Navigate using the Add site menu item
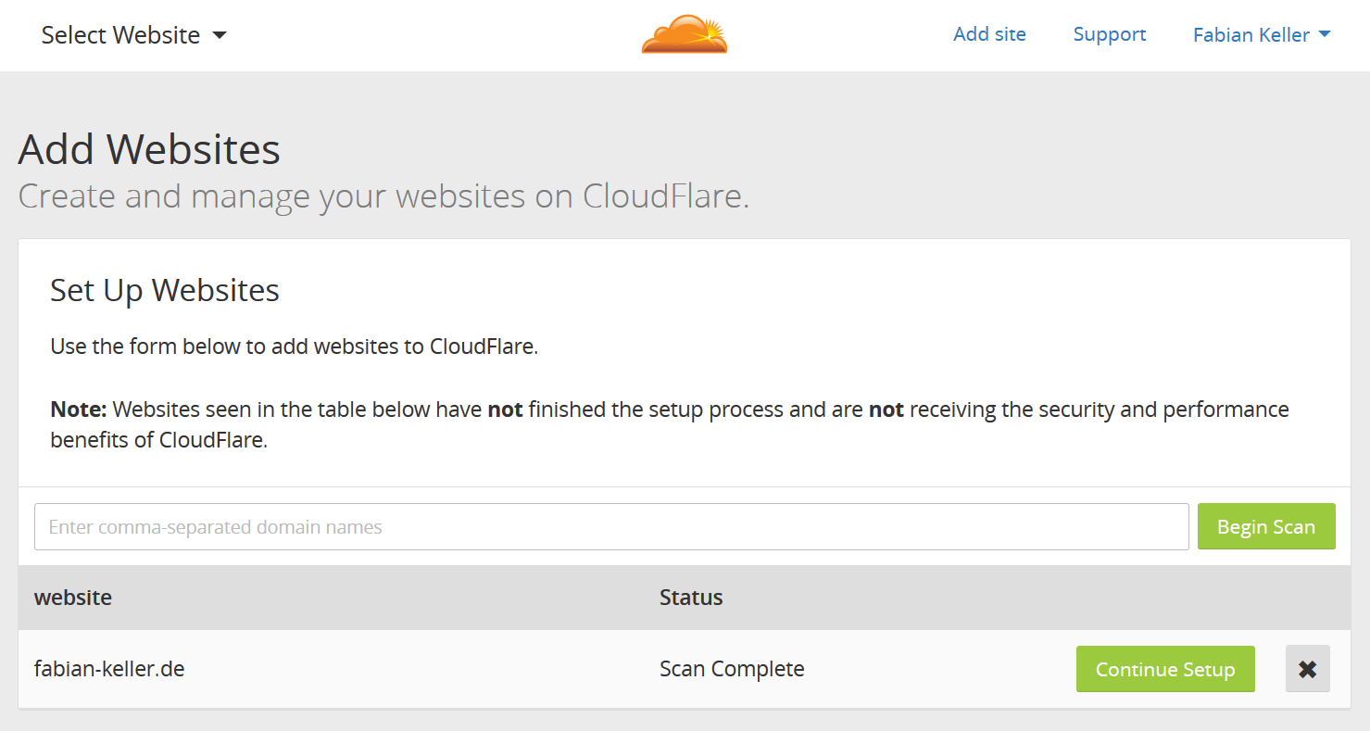This screenshot has height=731, width=1370. point(989,34)
